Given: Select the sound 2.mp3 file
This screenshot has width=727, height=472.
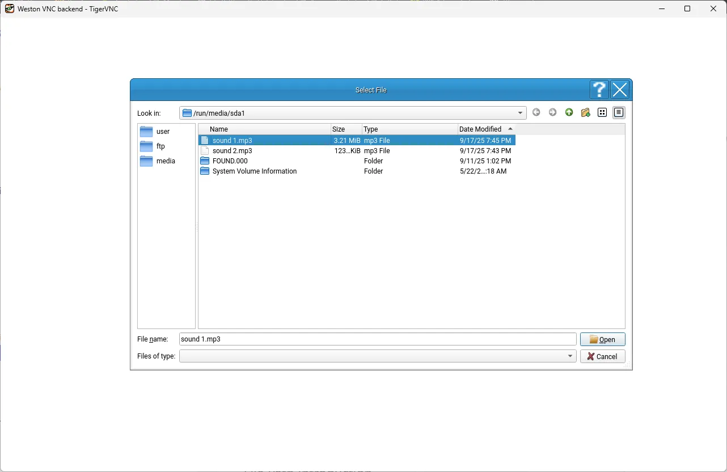Looking at the screenshot, I should click(x=232, y=151).
